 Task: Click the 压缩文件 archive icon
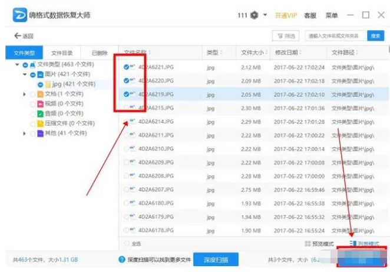tap(40, 123)
